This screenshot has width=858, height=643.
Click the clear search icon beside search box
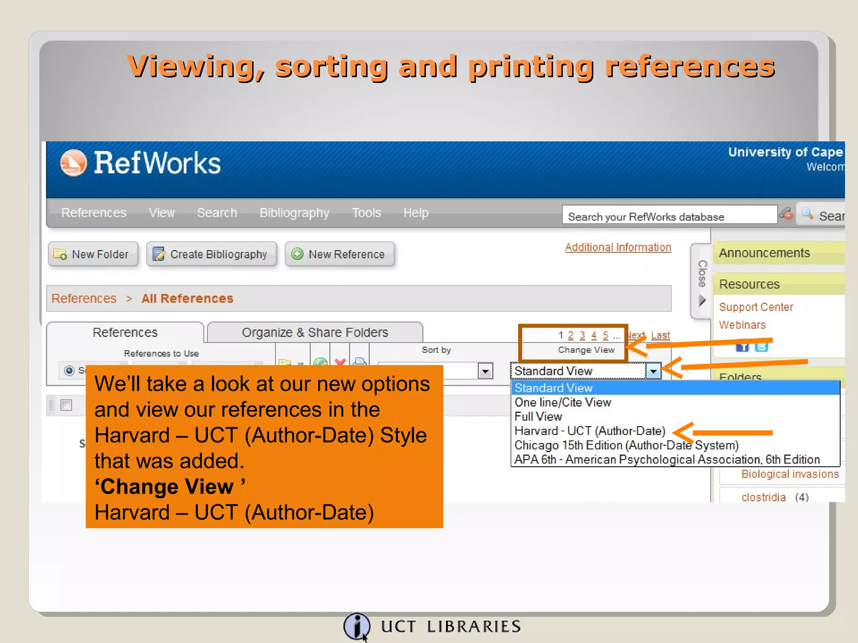786,214
